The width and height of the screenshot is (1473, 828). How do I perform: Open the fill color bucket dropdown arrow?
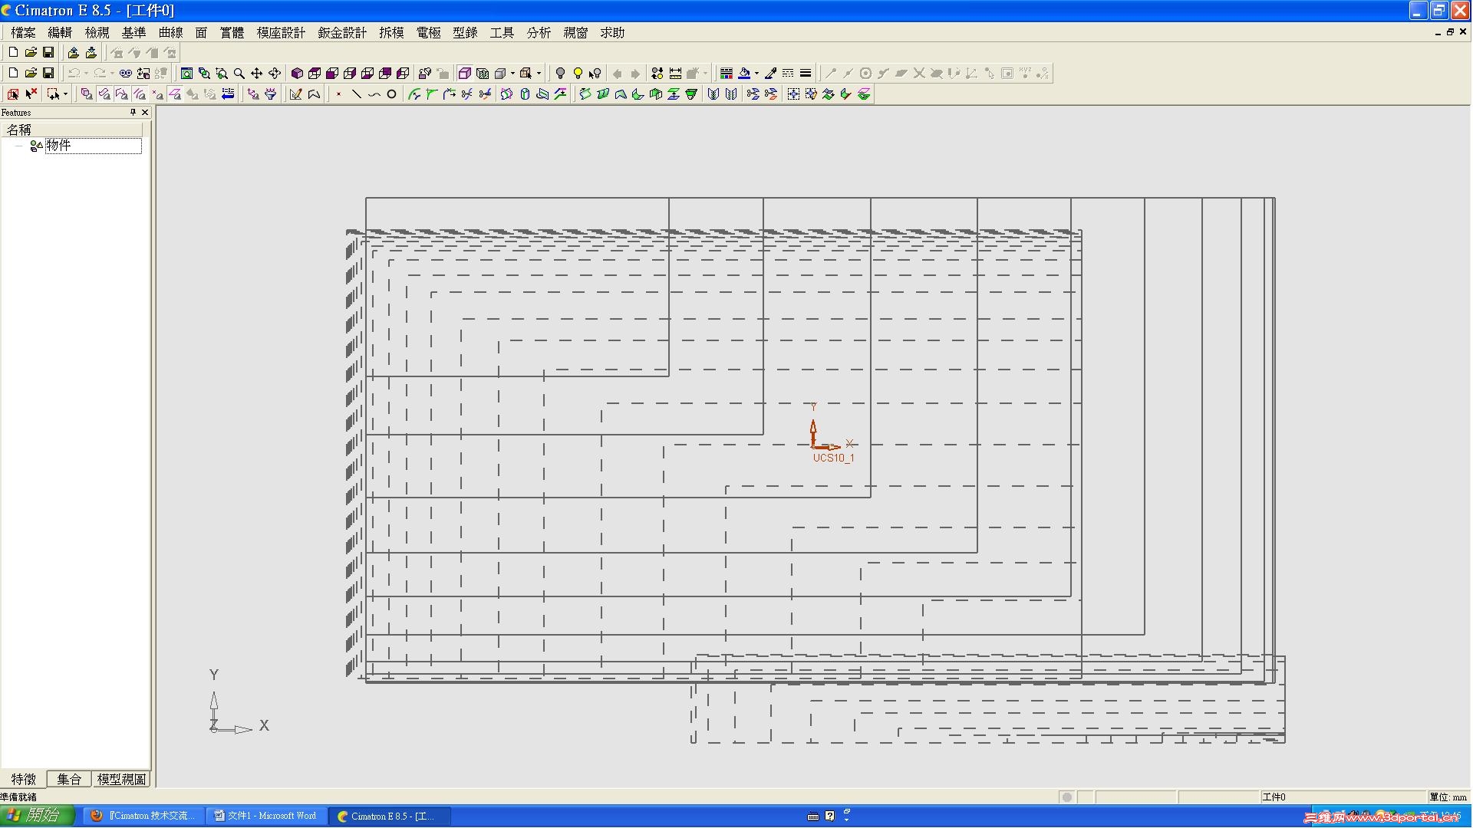[756, 74]
